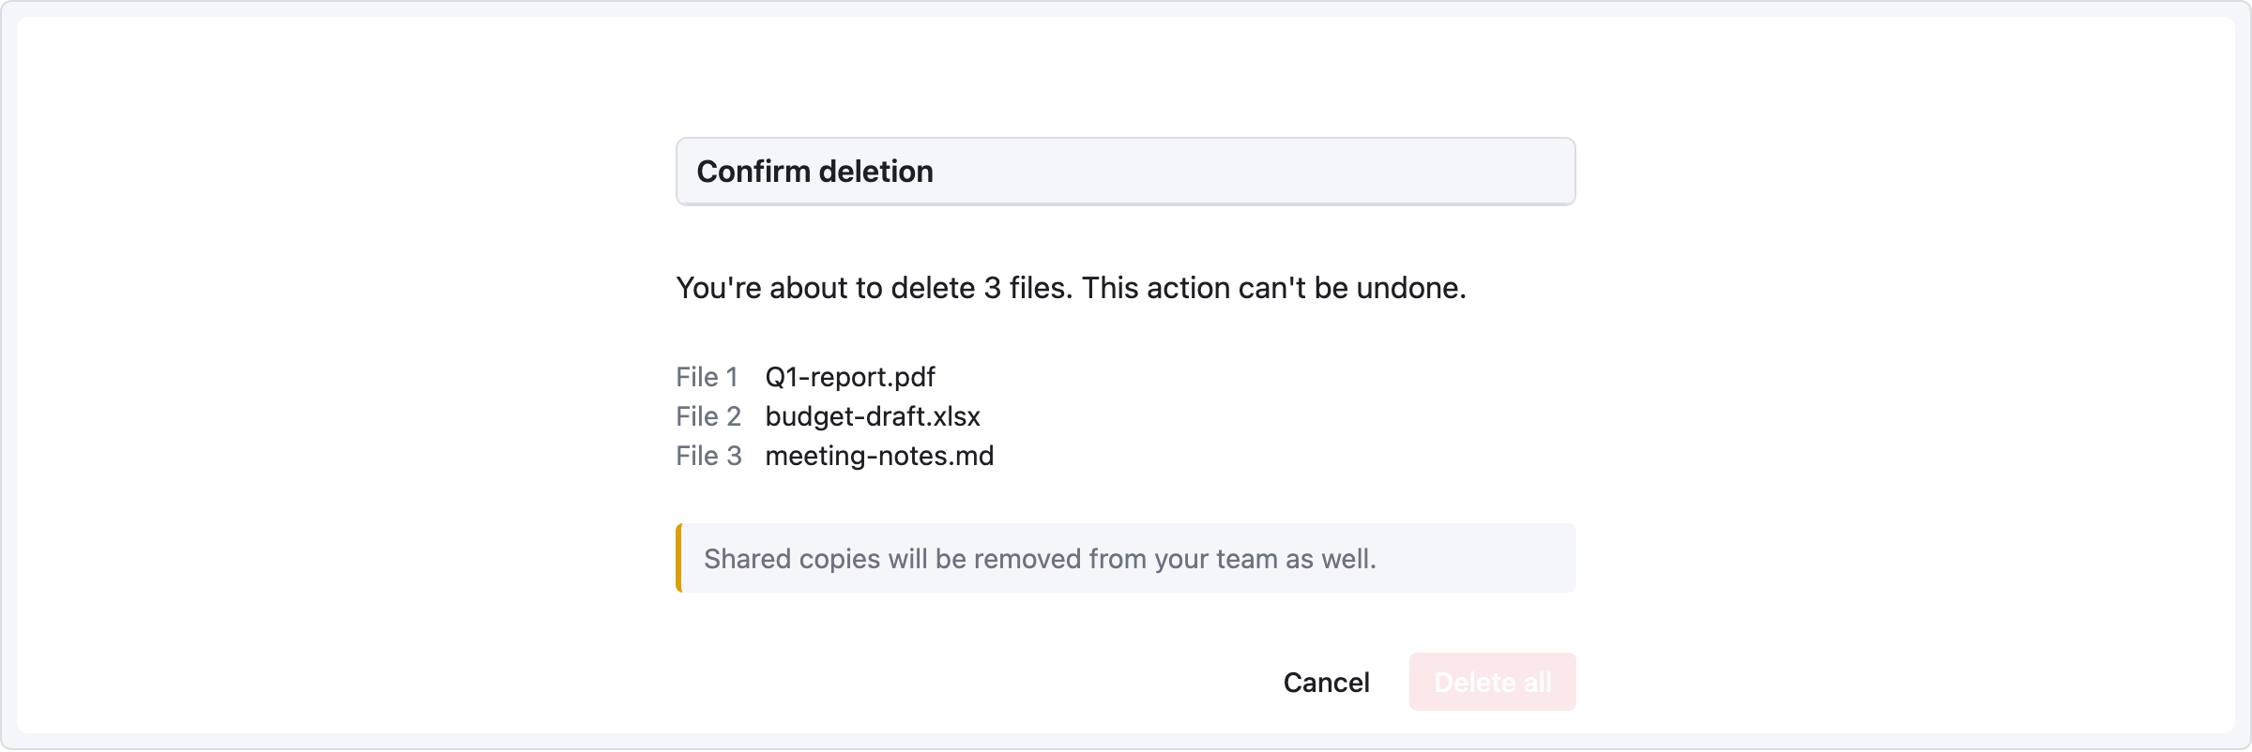Click the File 2 label

(x=708, y=416)
